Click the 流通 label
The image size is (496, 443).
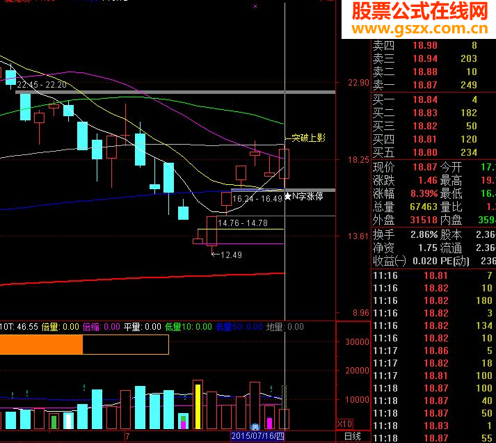coord(451,248)
